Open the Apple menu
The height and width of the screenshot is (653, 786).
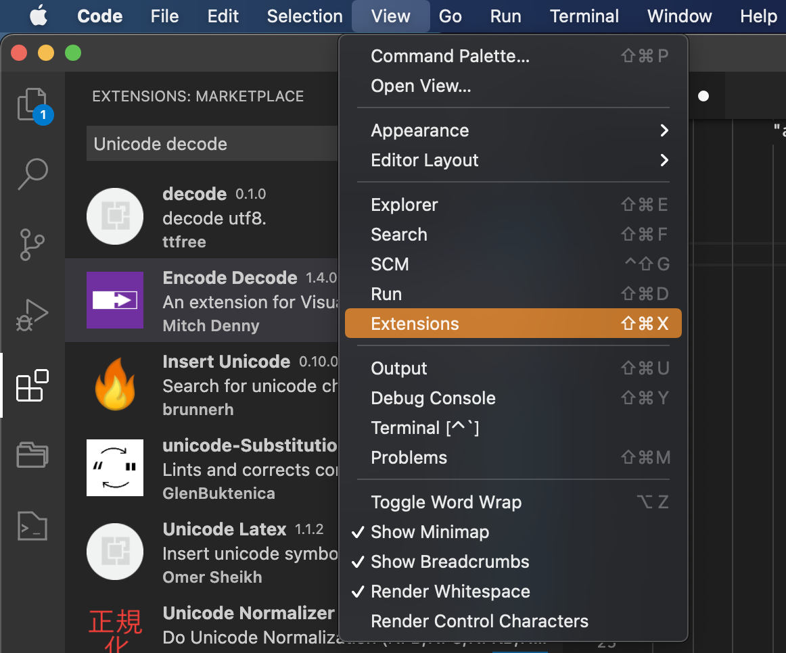point(39,16)
